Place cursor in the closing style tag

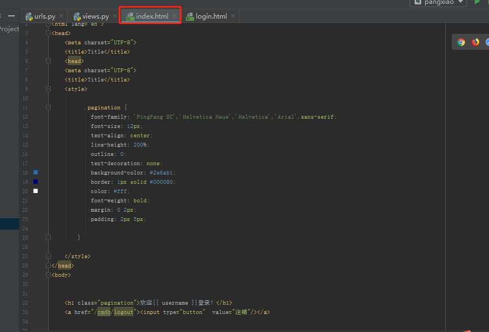pos(77,257)
